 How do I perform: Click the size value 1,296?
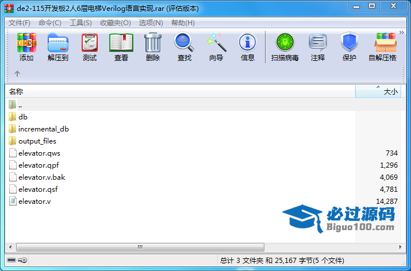389,165
